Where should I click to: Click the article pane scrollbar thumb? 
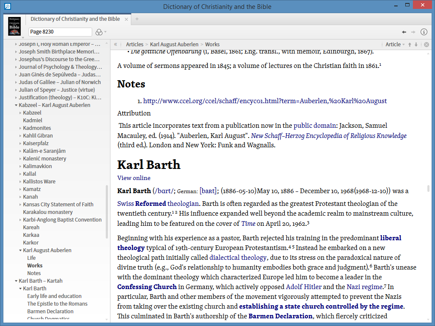point(428,188)
